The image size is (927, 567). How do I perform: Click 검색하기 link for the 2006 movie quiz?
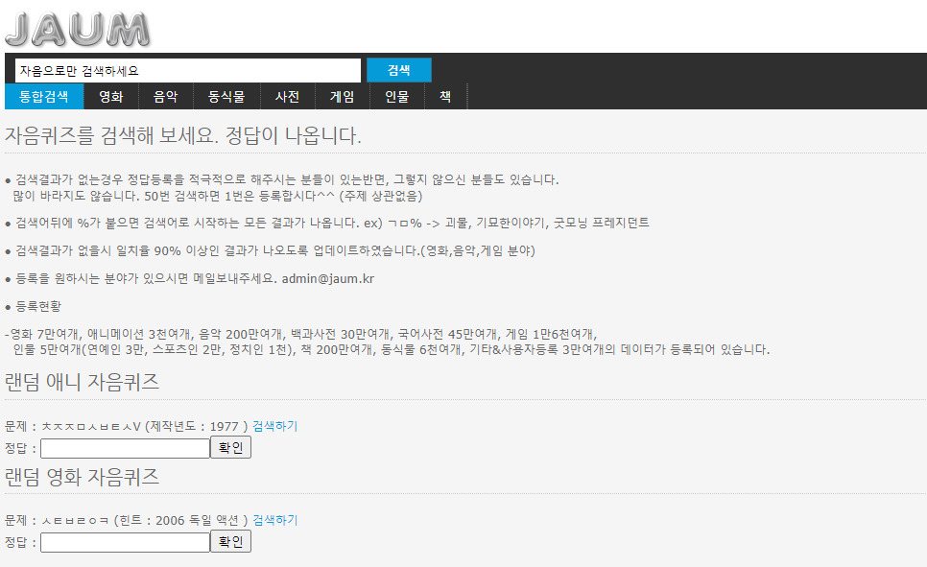(x=274, y=520)
